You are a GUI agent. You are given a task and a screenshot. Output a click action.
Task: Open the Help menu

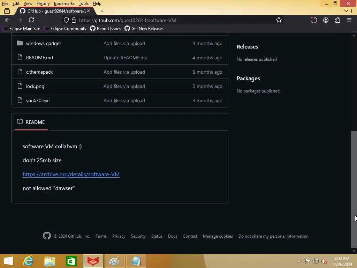97,3
